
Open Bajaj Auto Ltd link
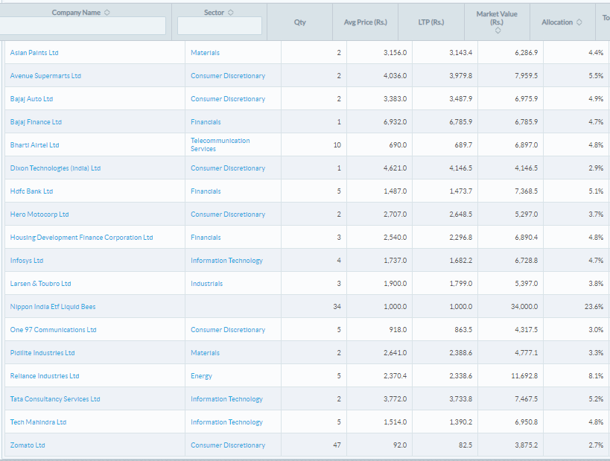[31, 99]
